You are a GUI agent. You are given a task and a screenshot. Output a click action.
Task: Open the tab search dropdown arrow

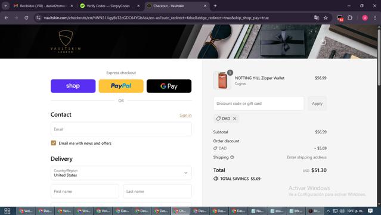pos(5,6)
